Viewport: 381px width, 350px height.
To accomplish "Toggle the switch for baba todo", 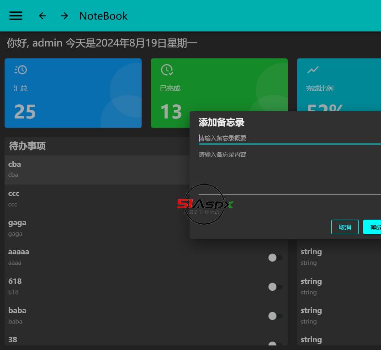I will point(275,316).
